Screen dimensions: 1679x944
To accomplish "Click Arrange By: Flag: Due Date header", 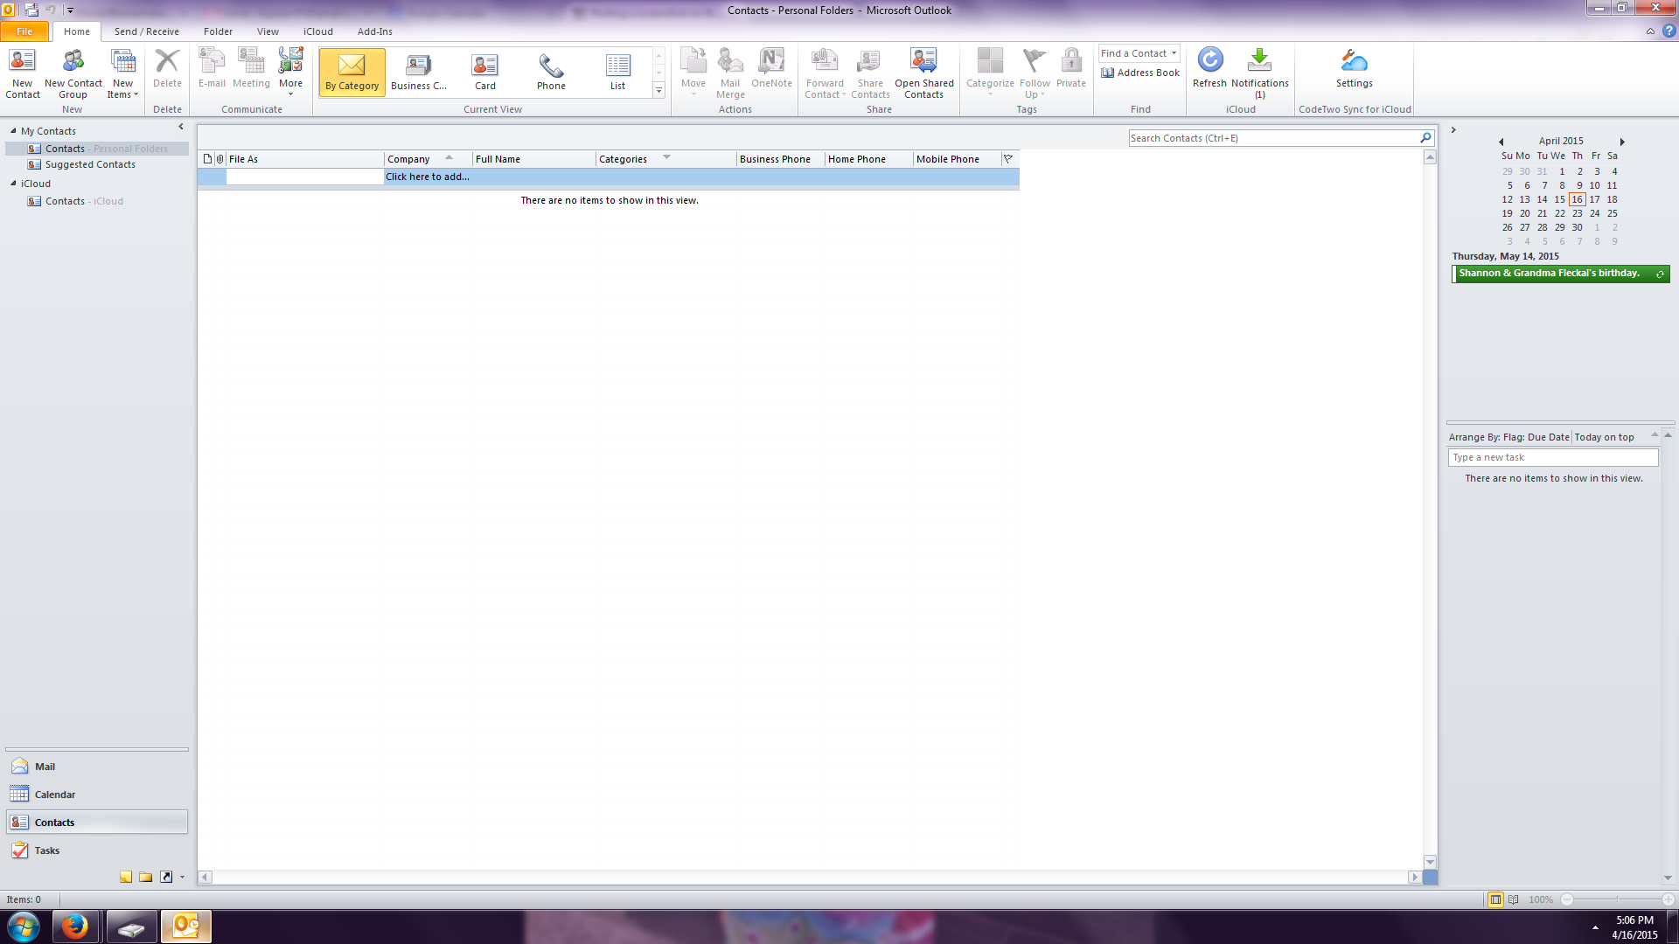I will coord(1508,437).
